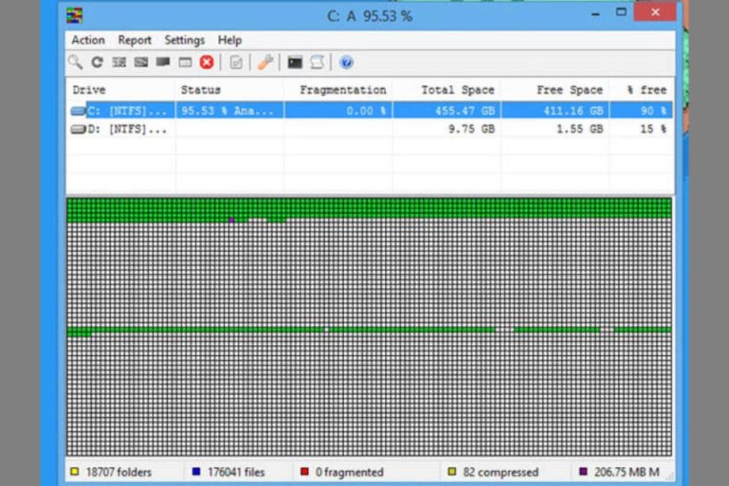The image size is (729, 486).
Task: Sort by the Fragmentation column header
Action: tap(342, 90)
